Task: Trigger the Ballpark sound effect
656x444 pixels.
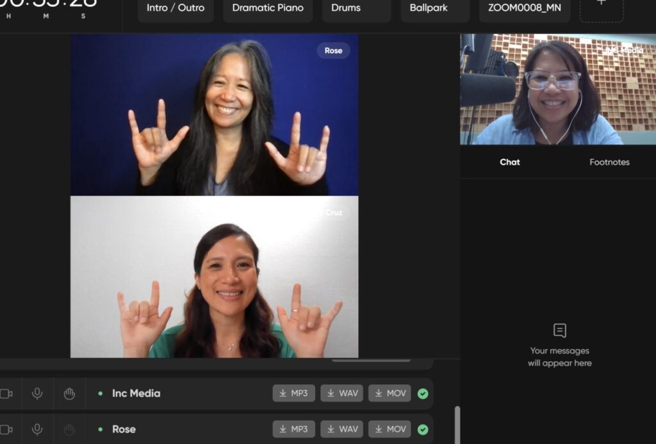Action: [435, 9]
